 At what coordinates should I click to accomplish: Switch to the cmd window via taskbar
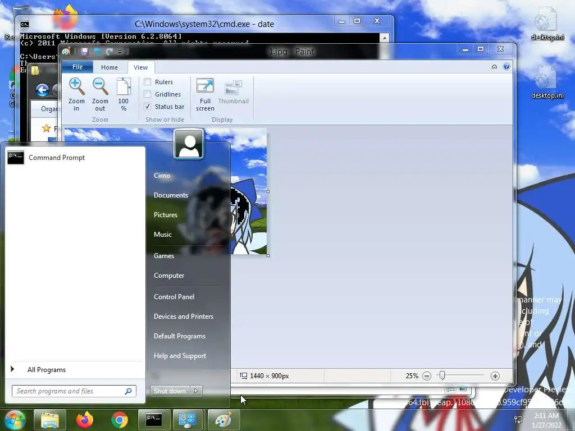154,420
